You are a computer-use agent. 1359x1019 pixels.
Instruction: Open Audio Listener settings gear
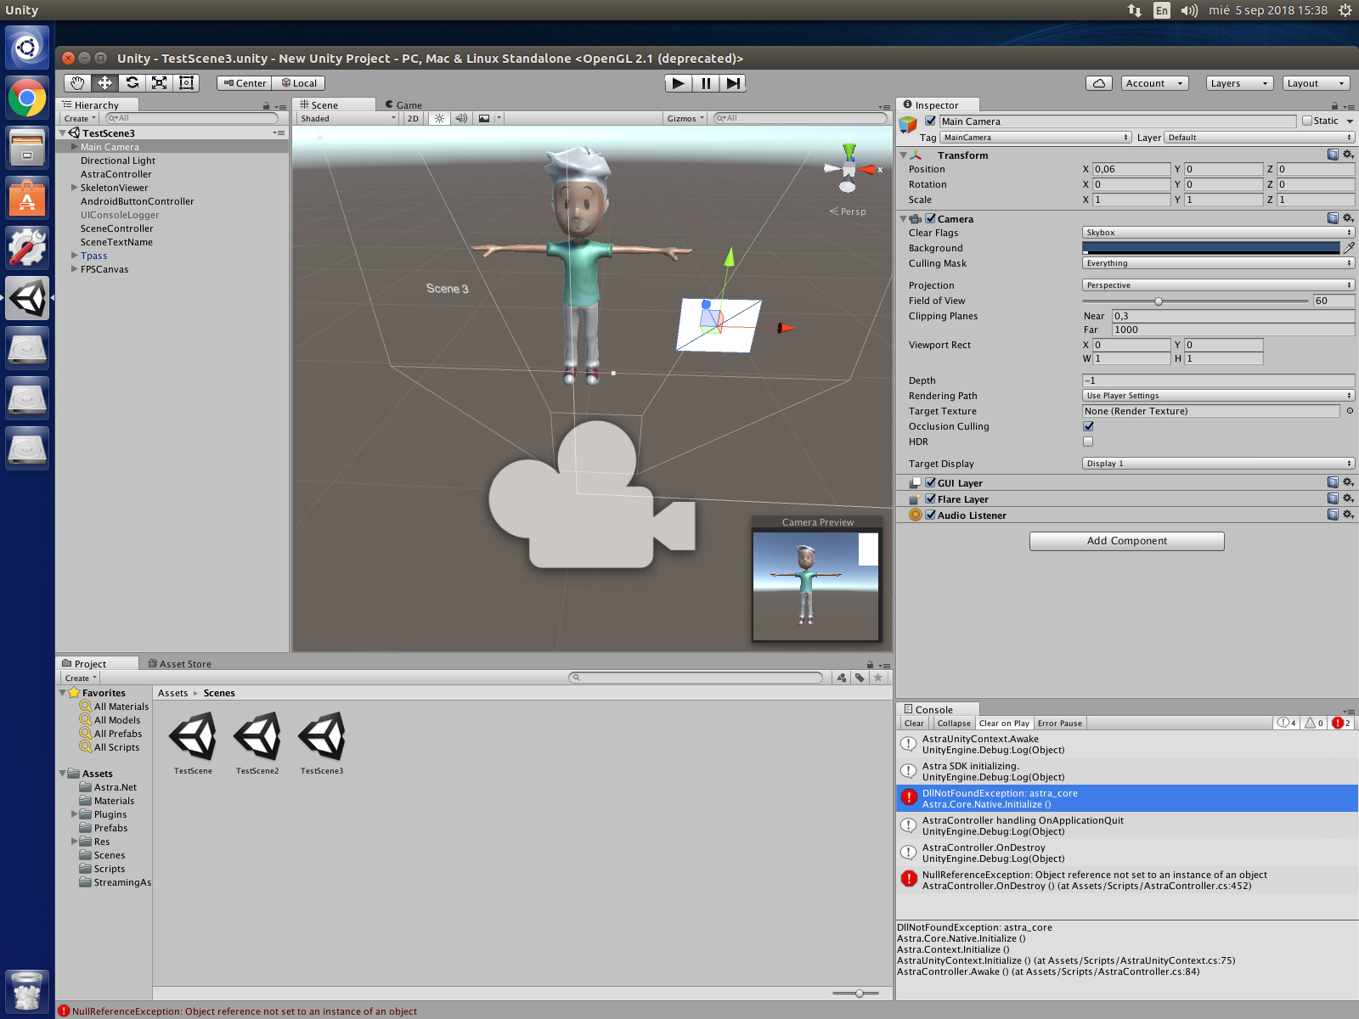[1348, 515]
